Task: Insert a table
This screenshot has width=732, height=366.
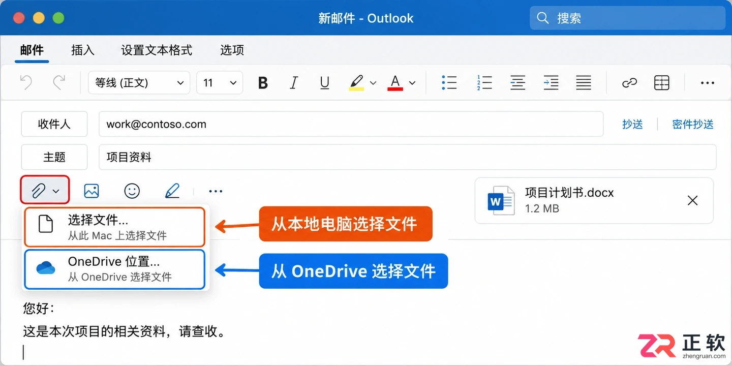Action: point(662,83)
